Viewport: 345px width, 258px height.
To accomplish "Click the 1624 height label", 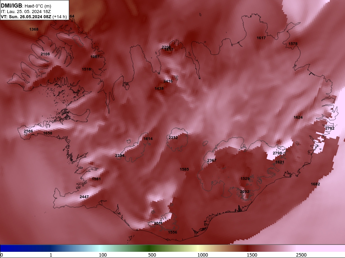I will pyautogui.click(x=298, y=117).
